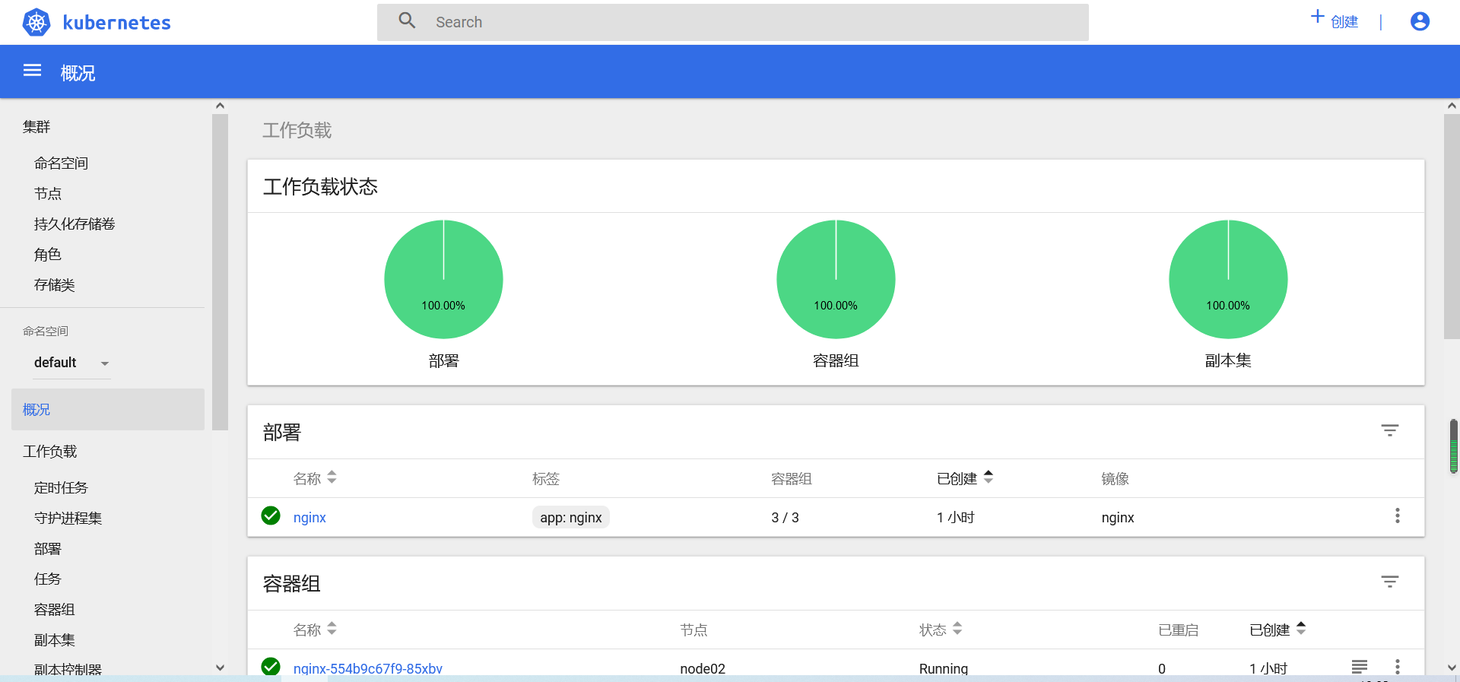
Task: Open 容器组 in the sidebar
Action: (x=54, y=610)
